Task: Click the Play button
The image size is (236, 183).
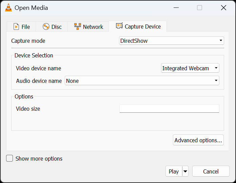Action: tap(174, 171)
